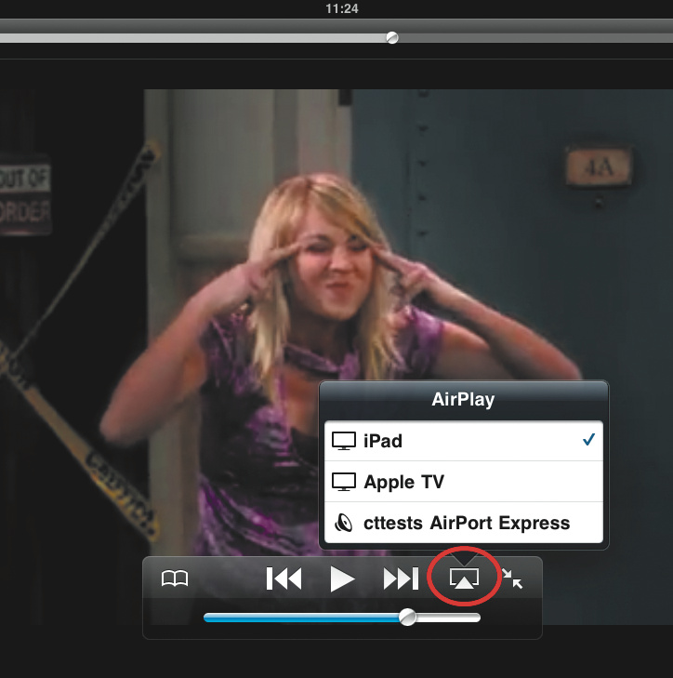Click the iPad checkmark indicator
The width and height of the screenshot is (673, 678).
pos(588,440)
